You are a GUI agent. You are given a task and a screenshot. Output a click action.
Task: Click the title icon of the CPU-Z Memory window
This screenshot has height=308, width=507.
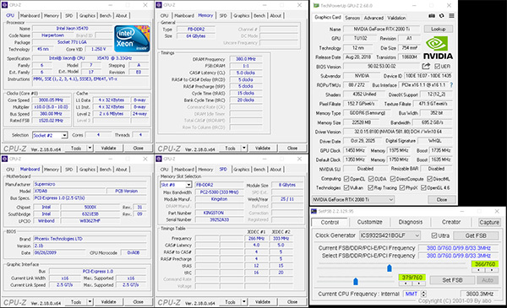159,5
